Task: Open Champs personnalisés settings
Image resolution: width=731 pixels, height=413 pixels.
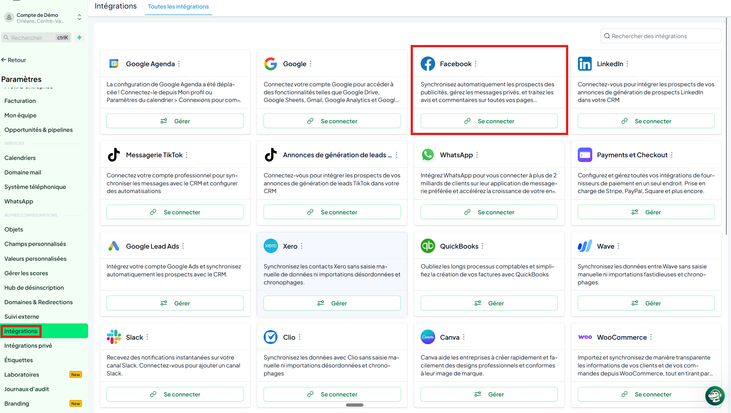Action: 35,244
